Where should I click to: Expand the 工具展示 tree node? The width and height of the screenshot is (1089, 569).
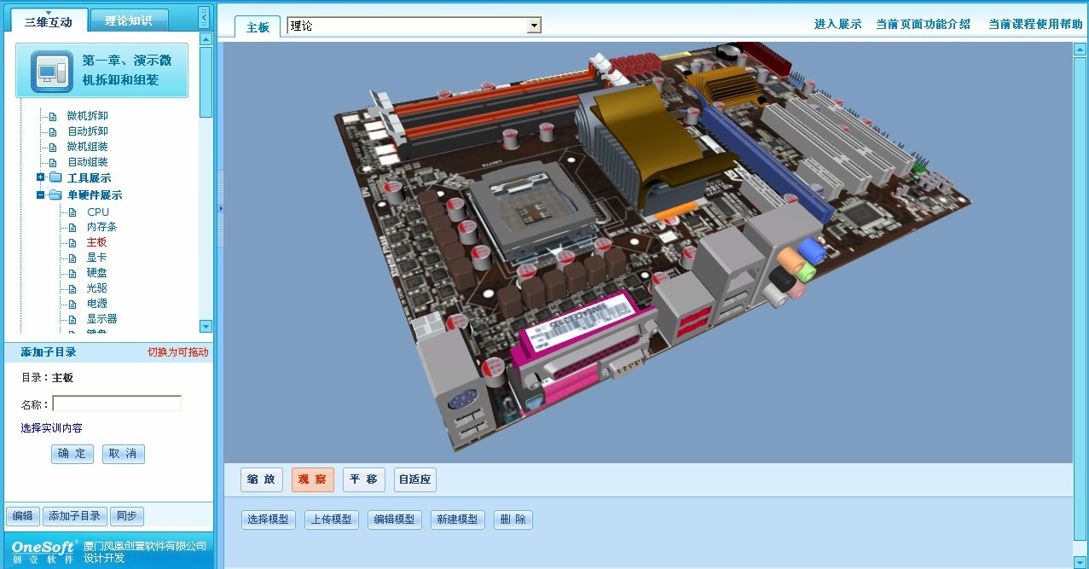[40, 177]
